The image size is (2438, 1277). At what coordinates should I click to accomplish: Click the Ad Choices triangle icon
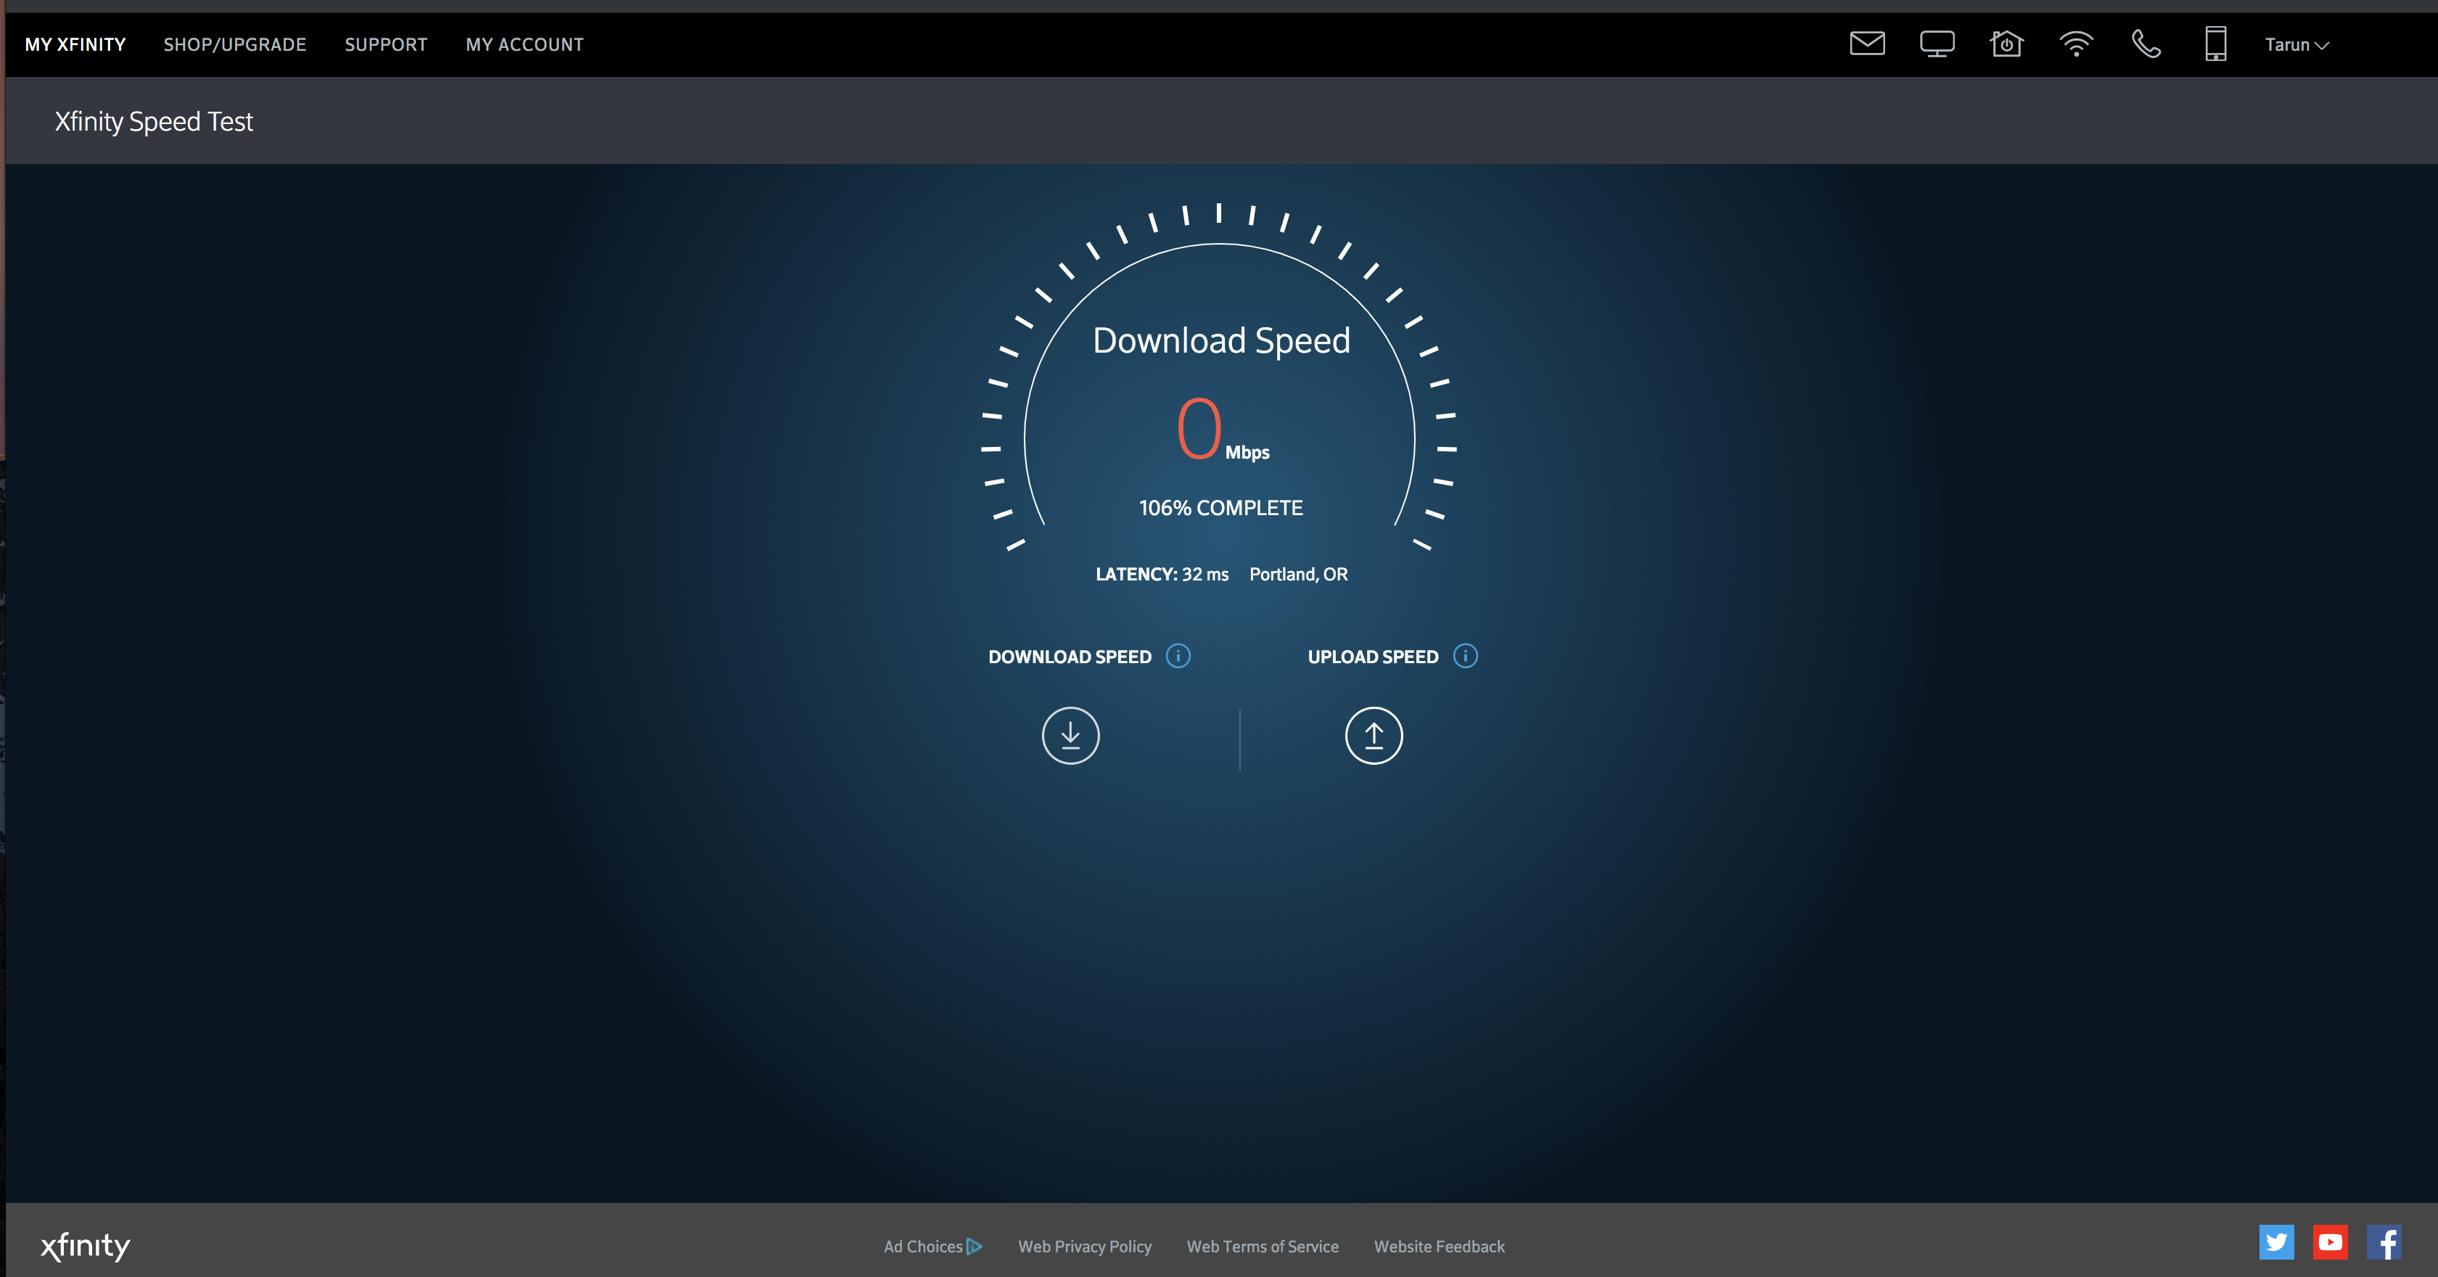(974, 1247)
